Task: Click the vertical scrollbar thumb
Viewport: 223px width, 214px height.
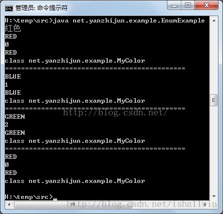Action: [x=214, y=100]
